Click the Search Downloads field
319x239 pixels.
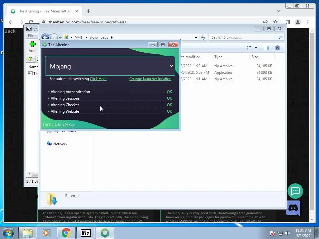click(244, 37)
